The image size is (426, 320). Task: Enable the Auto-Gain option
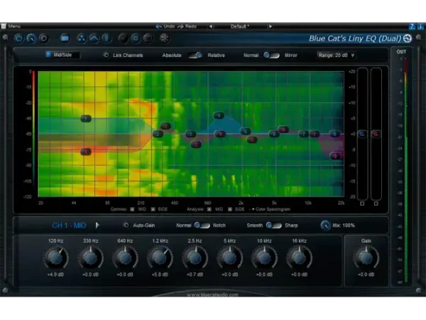[126, 225]
